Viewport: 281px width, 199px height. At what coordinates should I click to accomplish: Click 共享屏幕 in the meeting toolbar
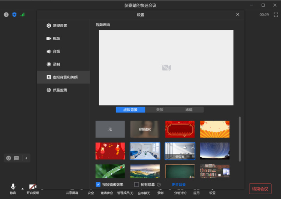(x=72, y=193)
